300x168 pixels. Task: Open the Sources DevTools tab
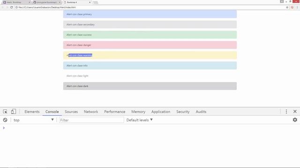pos(71,112)
